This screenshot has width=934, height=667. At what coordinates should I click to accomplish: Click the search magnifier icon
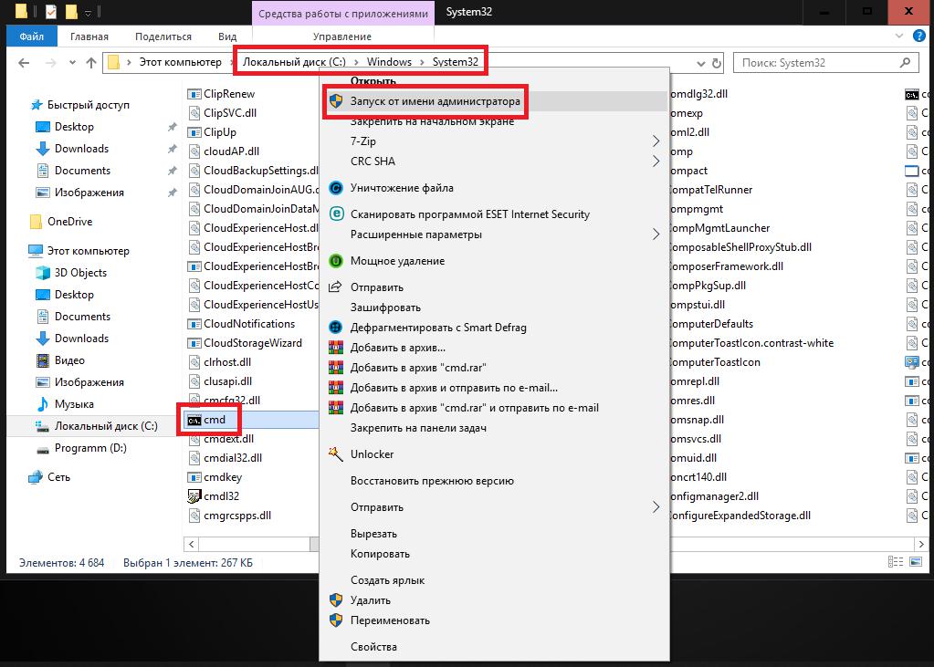906,62
